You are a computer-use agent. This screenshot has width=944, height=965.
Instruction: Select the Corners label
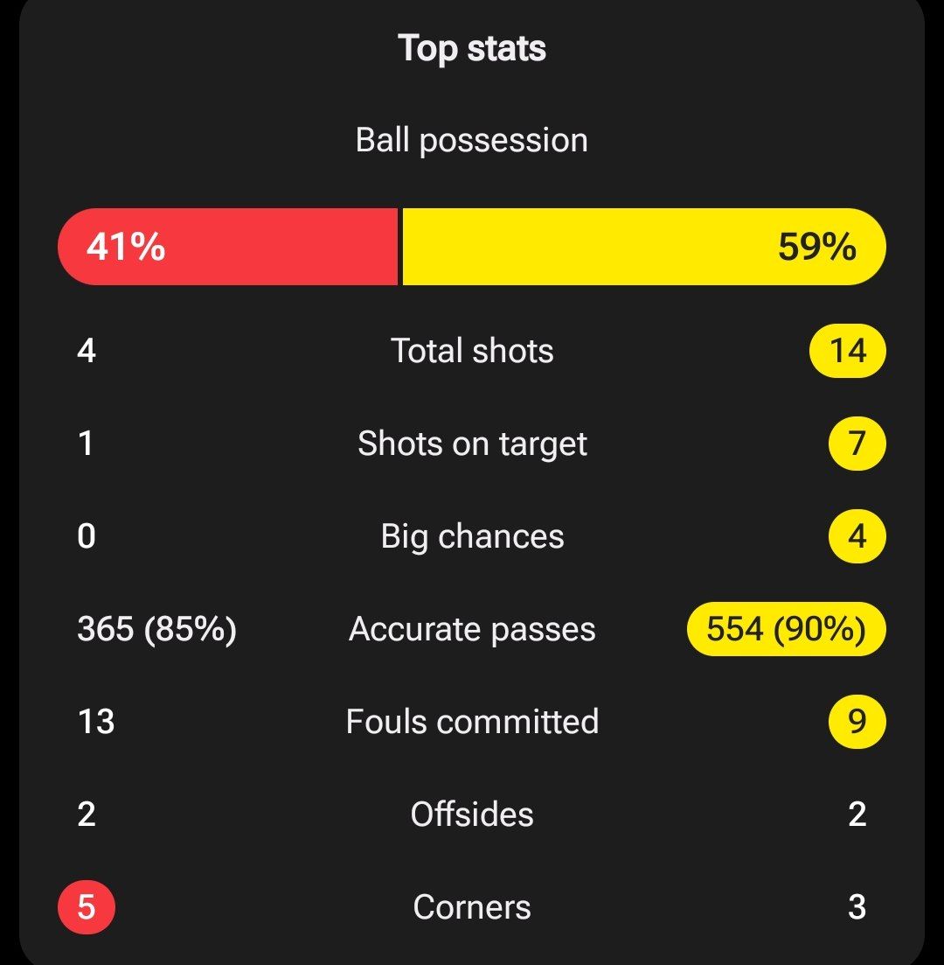click(x=472, y=907)
